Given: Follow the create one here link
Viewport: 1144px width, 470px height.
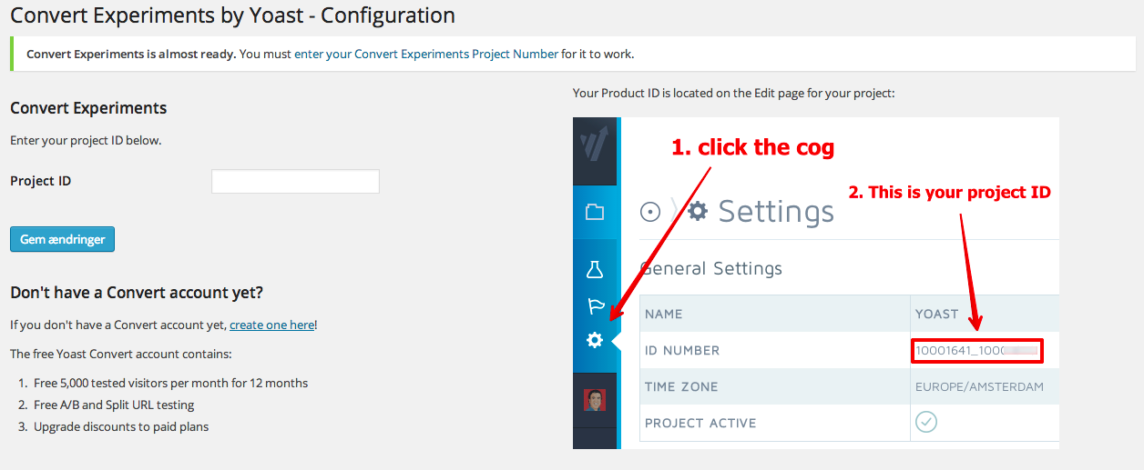Looking at the screenshot, I should [271, 325].
